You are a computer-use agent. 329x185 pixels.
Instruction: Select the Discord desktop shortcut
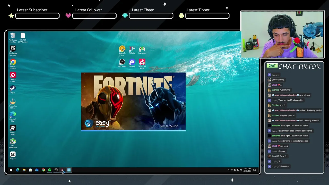point(132,63)
